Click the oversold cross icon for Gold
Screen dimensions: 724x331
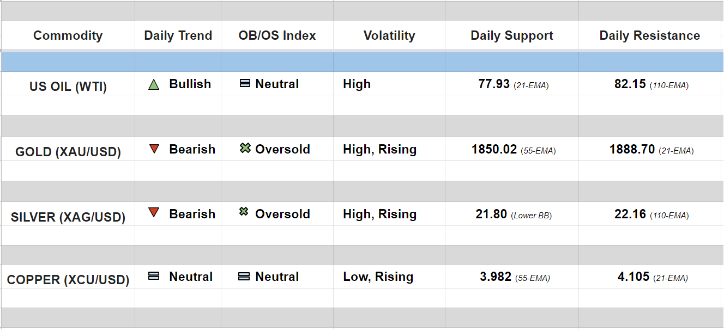245,148
